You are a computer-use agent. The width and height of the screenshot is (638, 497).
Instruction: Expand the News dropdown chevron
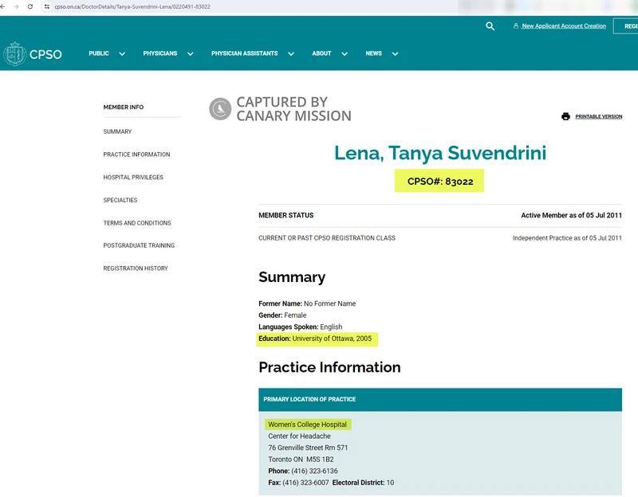point(395,53)
